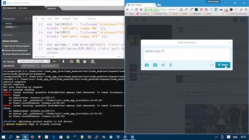Screen dimensions: 249x140
Task: Add a poll using the poll icon
Action: click(163, 65)
